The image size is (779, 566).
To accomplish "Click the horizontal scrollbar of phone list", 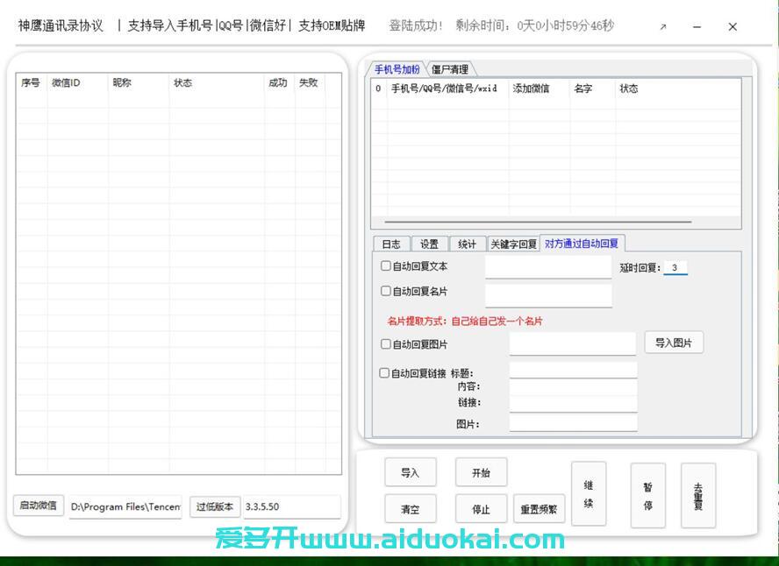I will point(538,222).
